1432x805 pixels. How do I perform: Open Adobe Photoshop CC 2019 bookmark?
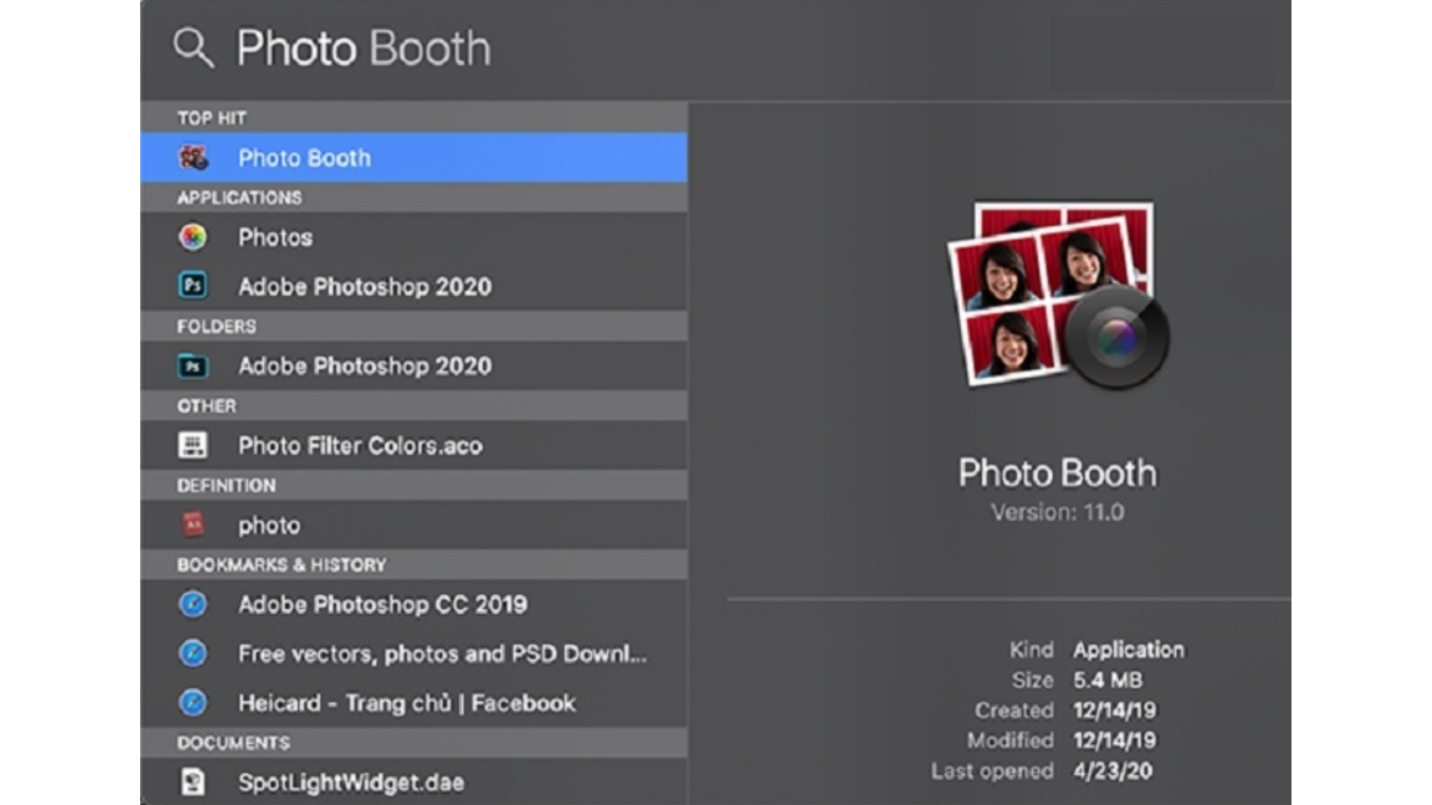[414, 604]
